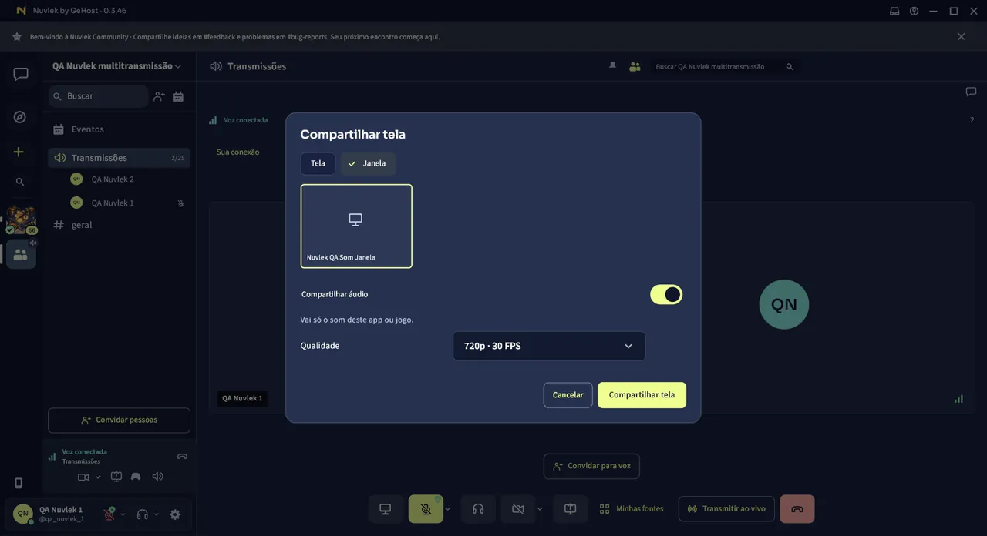Show the member list icon in the header
Screen dimensions: 987x536
pos(635,67)
